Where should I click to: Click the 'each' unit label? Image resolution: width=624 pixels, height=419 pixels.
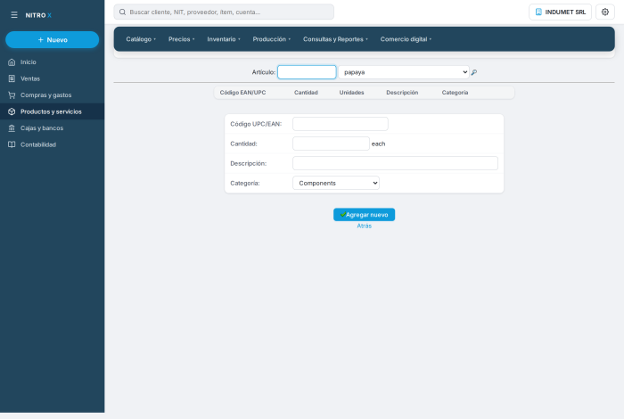[379, 144]
